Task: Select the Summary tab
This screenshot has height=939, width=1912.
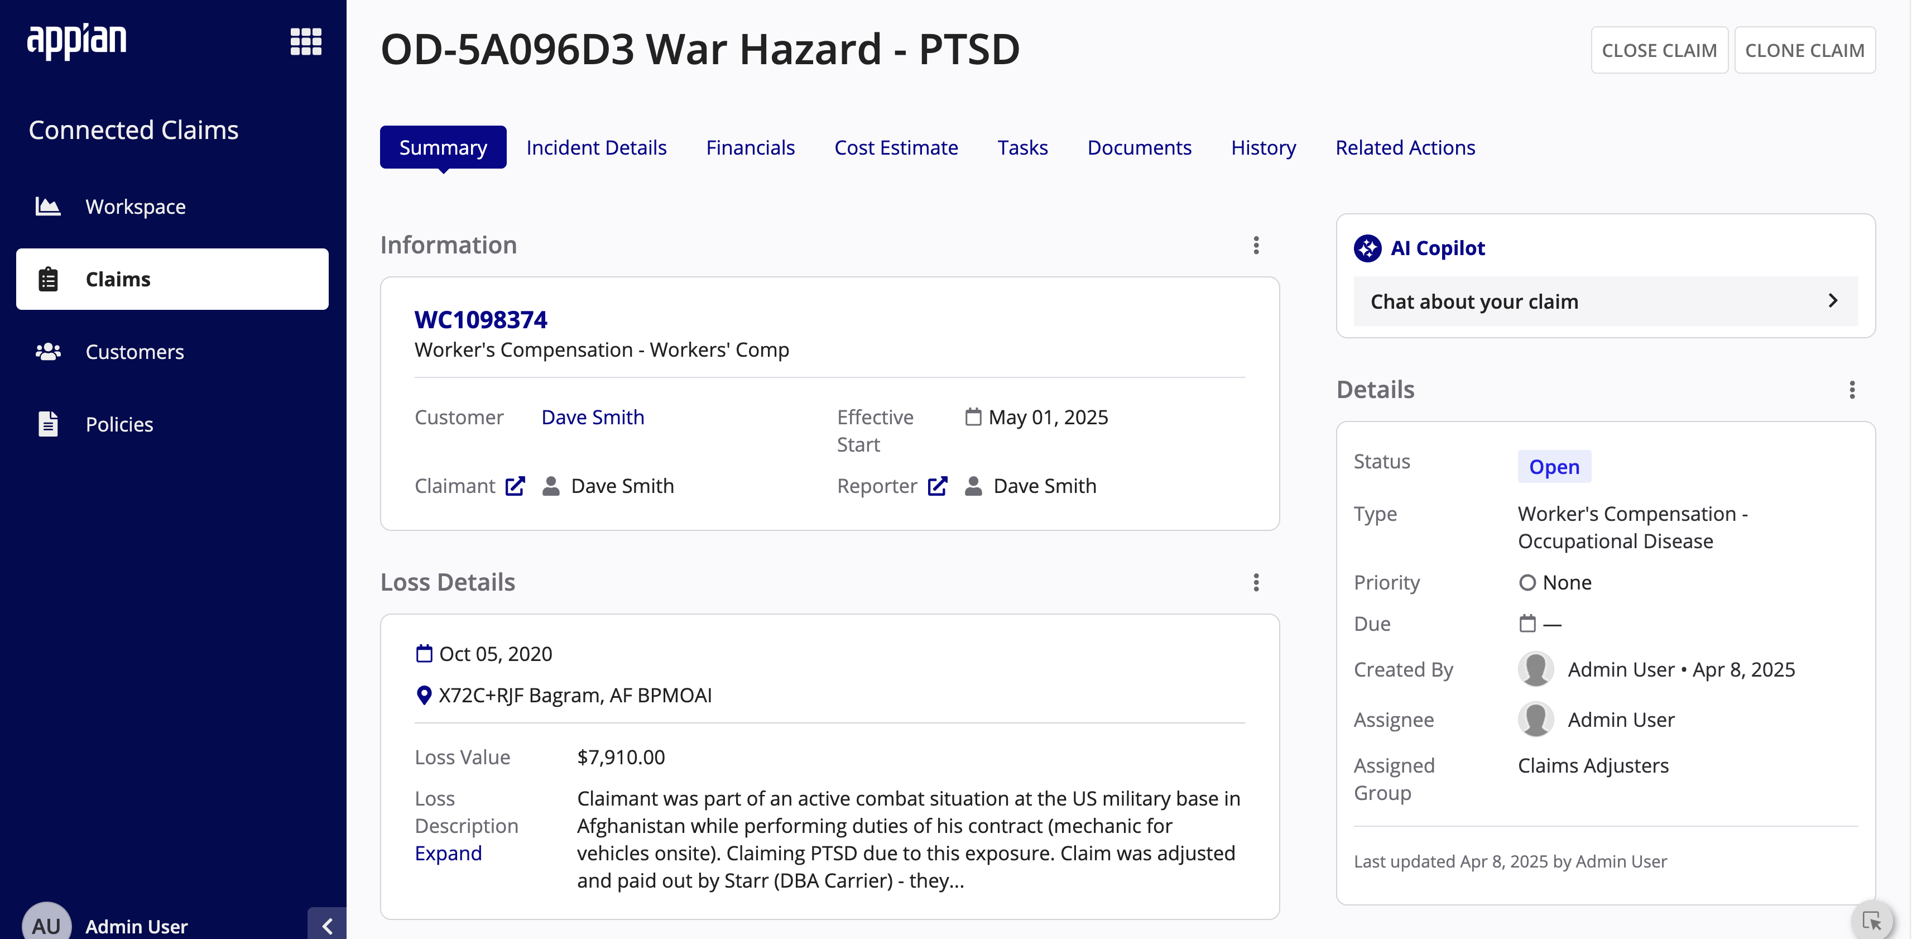Action: [443, 147]
